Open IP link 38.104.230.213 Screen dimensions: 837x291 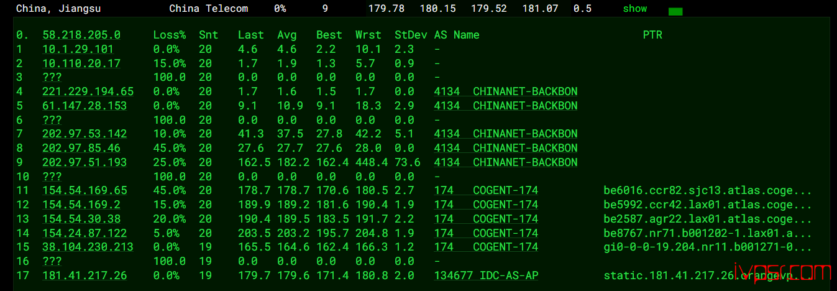click(x=88, y=247)
